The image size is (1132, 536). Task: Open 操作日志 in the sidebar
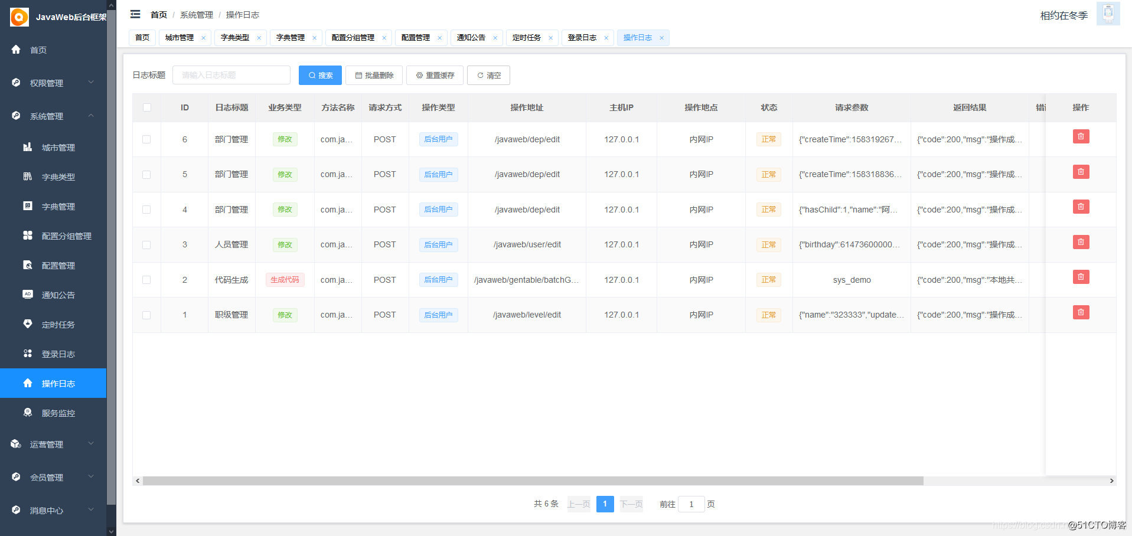pyautogui.click(x=53, y=383)
